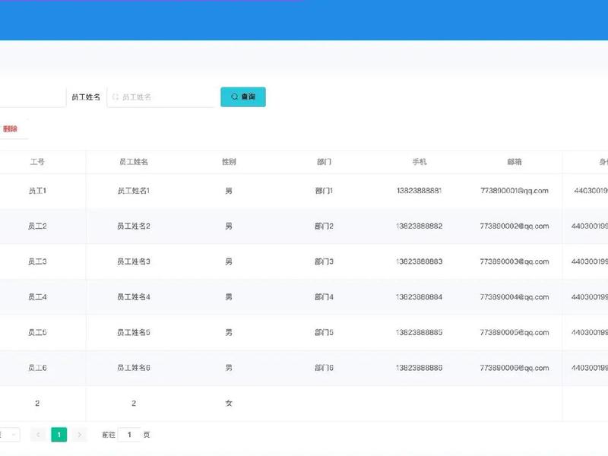Click name cell 员工姓名6
This screenshot has height=456, width=608.
134,368
